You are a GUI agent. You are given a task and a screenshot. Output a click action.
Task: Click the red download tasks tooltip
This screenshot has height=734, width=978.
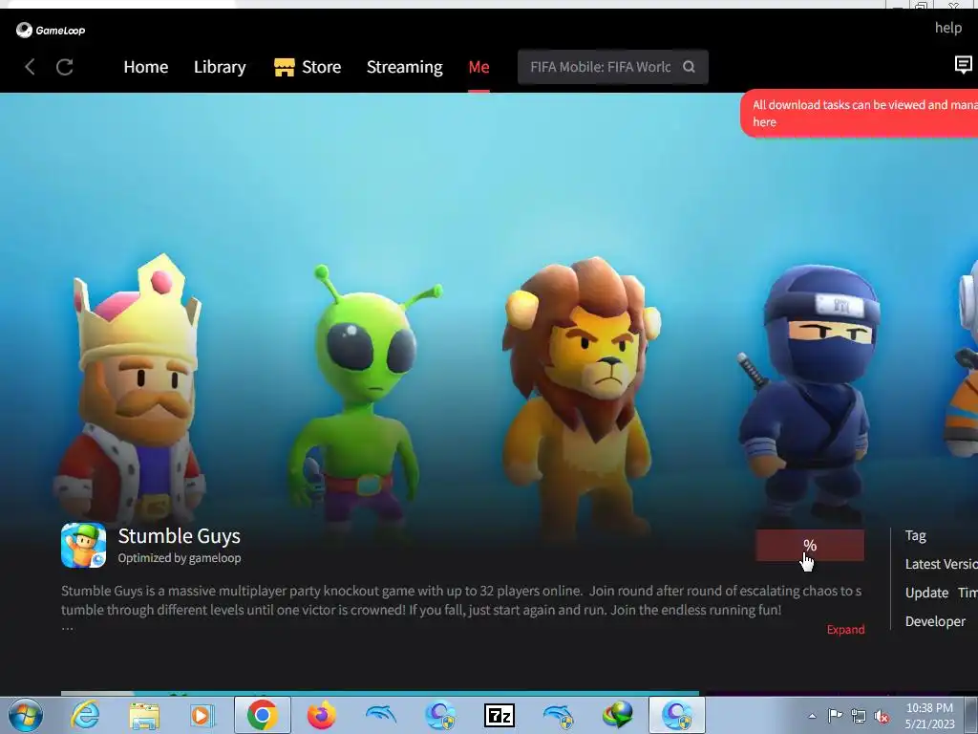[859, 113]
